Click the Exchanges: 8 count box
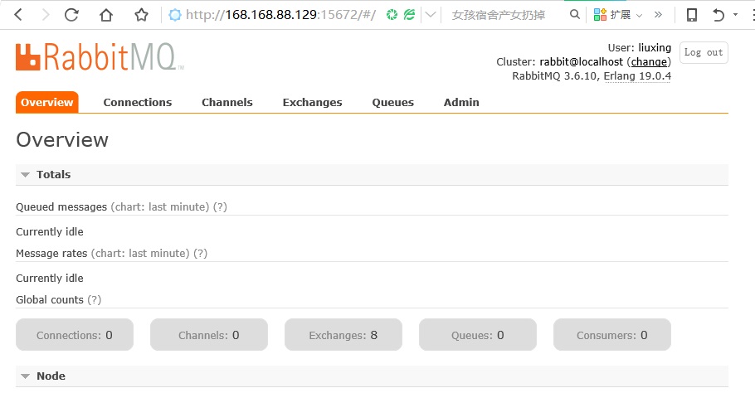The width and height of the screenshot is (755, 393). [343, 335]
